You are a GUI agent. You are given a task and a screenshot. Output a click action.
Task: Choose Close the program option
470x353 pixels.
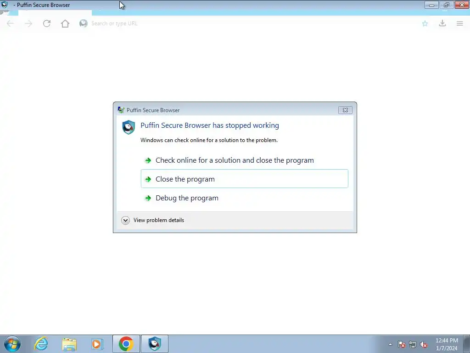click(x=244, y=179)
